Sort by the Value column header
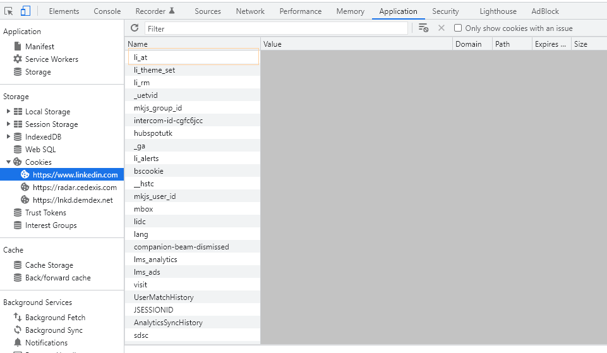The image size is (607, 353). click(356, 44)
